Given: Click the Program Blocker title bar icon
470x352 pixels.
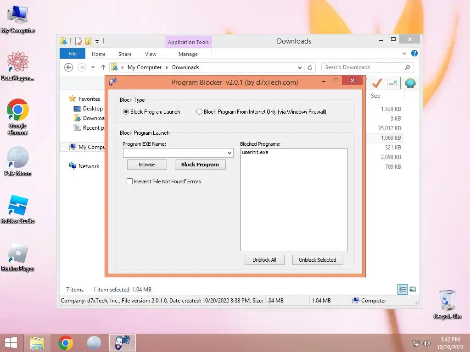Looking at the screenshot, I should pyautogui.click(x=113, y=82).
